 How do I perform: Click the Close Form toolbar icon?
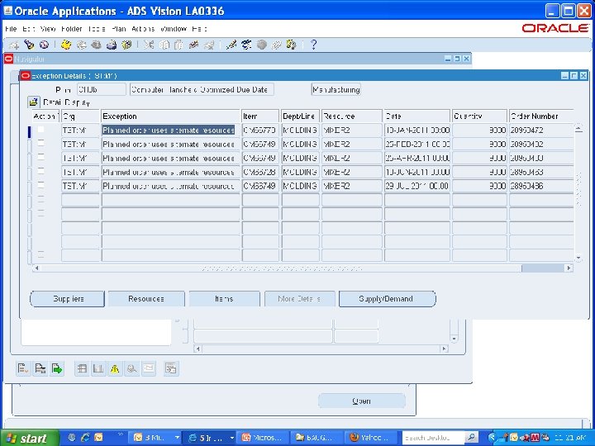coord(126,45)
